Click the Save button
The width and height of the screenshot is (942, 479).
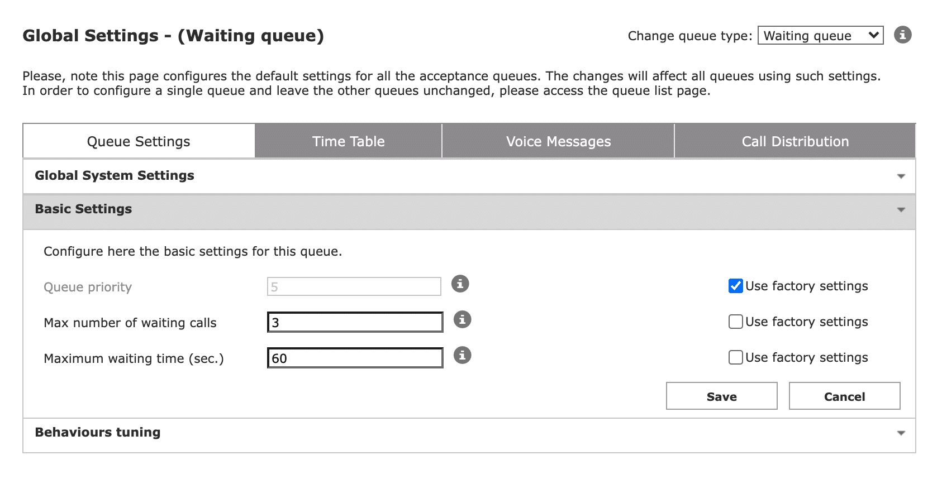pos(721,396)
